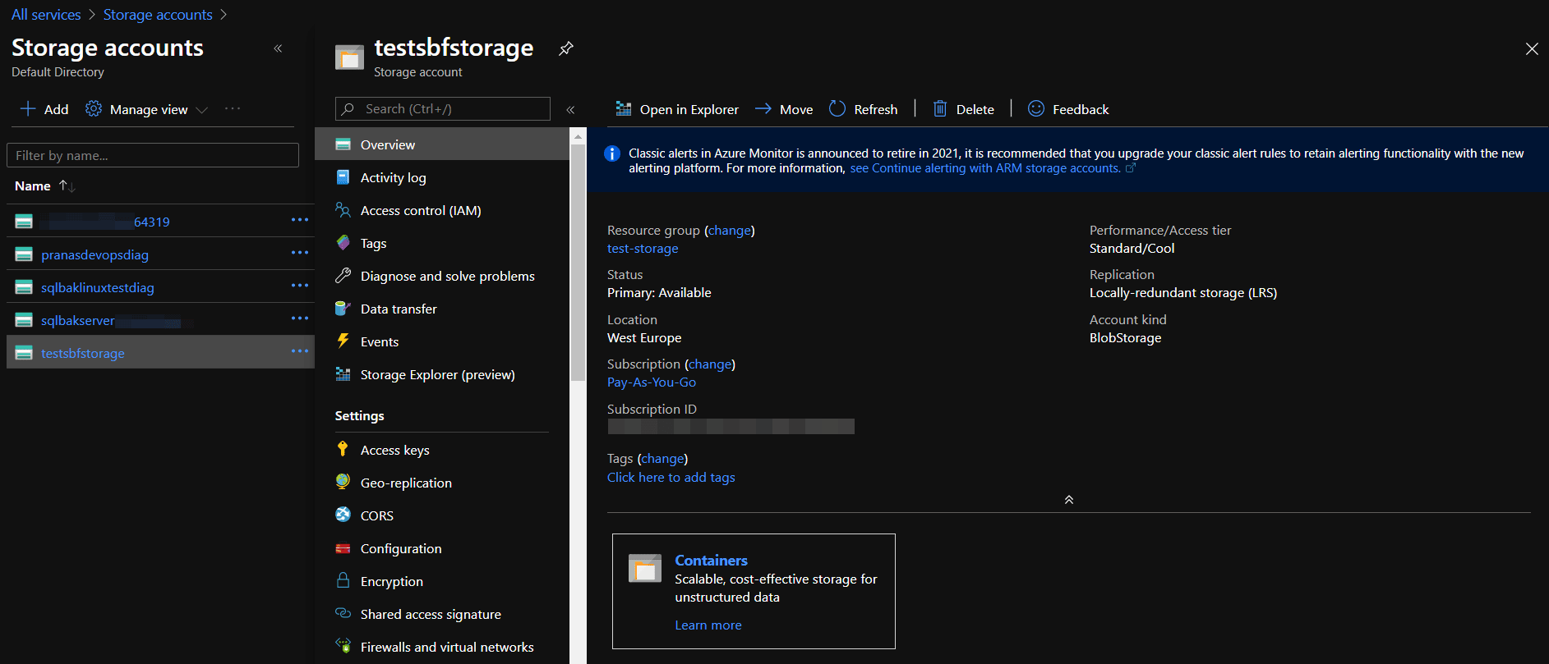This screenshot has width=1549, height=664.
Task: Click the Configuration icon
Action: [x=343, y=548]
